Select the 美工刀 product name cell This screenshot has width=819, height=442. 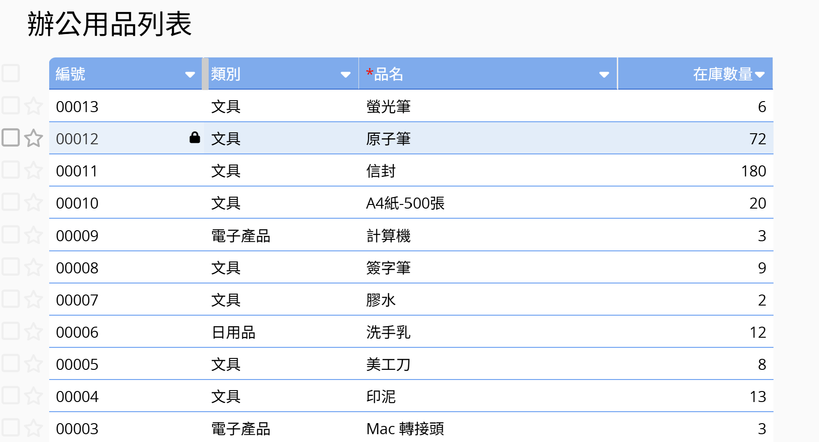pos(488,364)
